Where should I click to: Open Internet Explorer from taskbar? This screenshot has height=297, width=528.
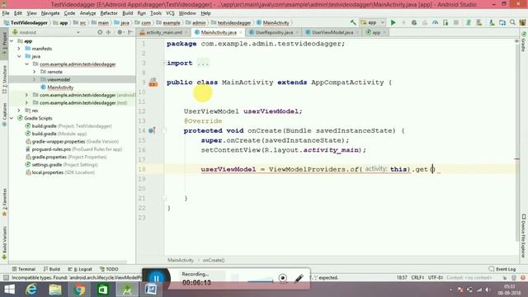pos(31,290)
